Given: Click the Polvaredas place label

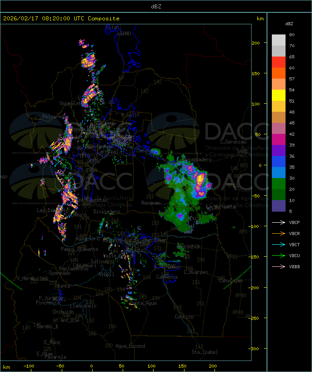Looking at the screenshot, I should point(55,117).
